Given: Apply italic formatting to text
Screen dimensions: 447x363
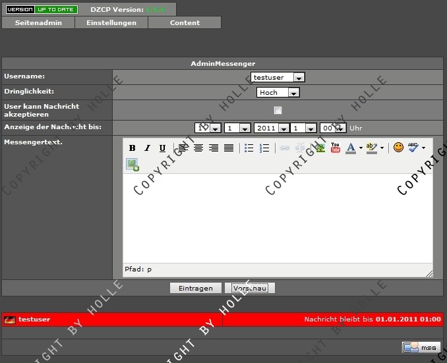Looking at the screenshot, I should pyautogui.click(x=147, y=148).
